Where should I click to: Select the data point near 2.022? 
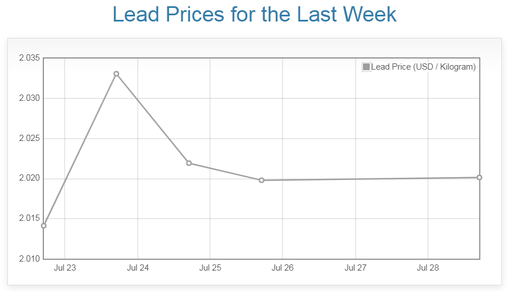point(189,163)
